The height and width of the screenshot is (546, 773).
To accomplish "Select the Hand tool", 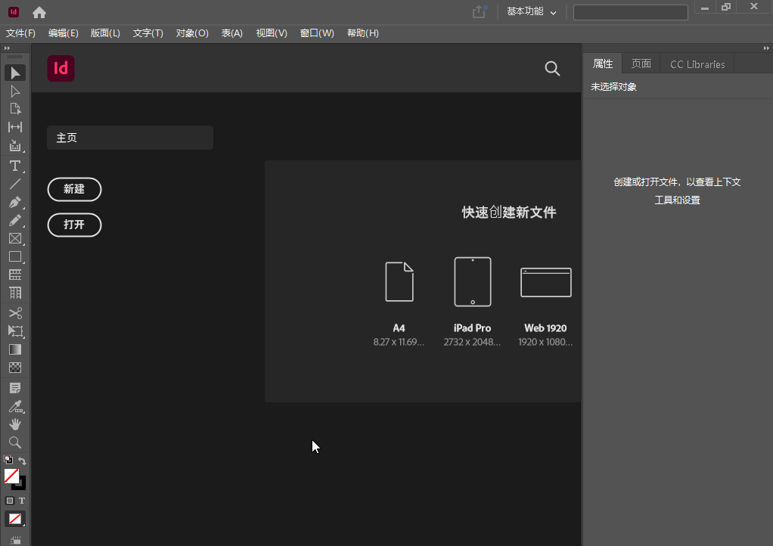I will coord(15,425).
